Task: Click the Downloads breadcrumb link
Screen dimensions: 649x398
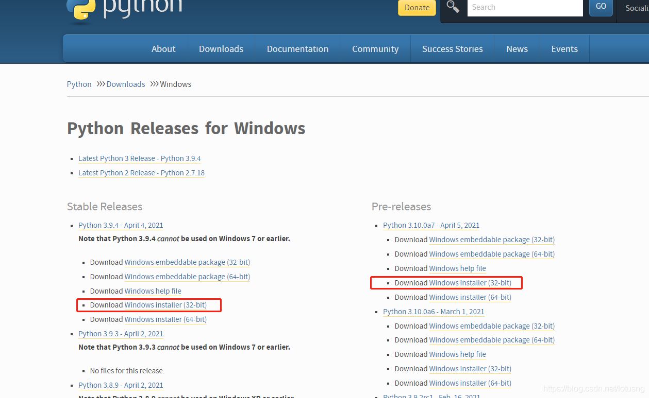Action: click(126, 84)
